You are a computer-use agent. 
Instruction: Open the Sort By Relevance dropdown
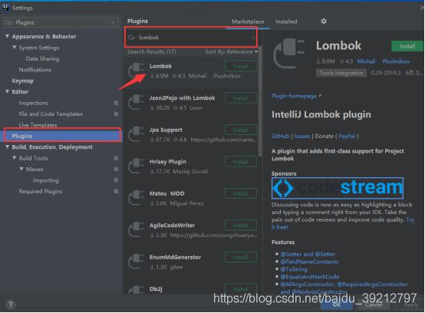(231, 51)
